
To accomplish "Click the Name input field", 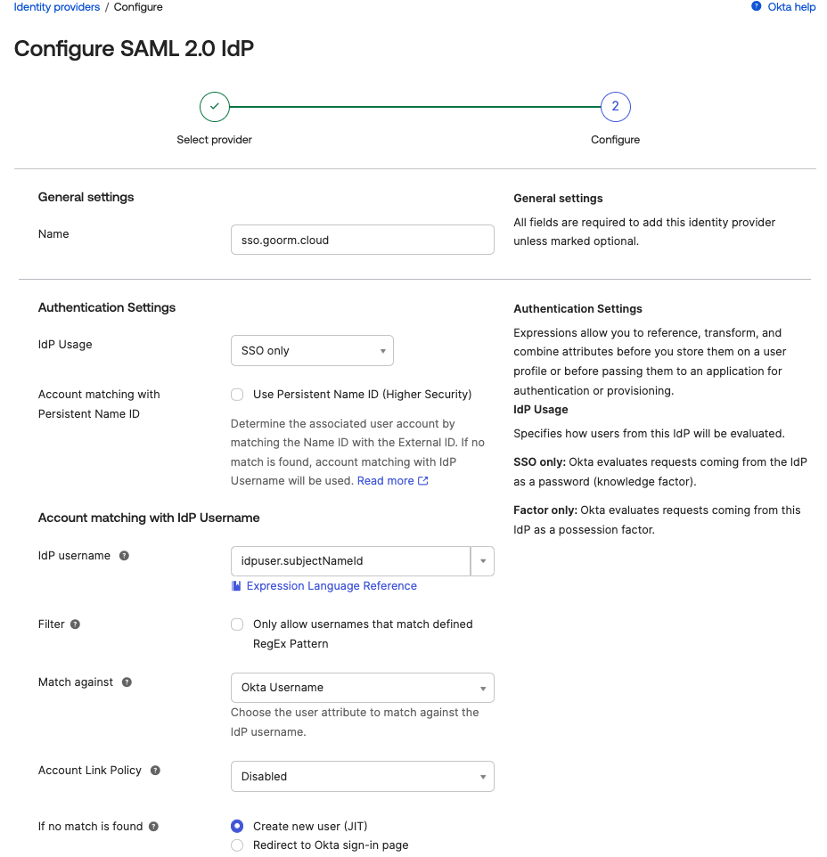I will click(362, 241).
